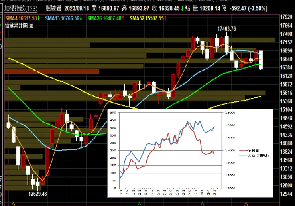The width and height of the screenshot is (295, 206).
Task: Click the 17920 price axis label
Action: 286,17
